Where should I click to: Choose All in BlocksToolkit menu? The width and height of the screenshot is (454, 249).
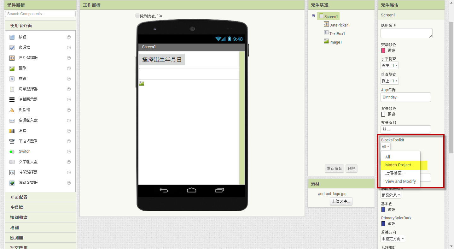(x=400, y=157)
